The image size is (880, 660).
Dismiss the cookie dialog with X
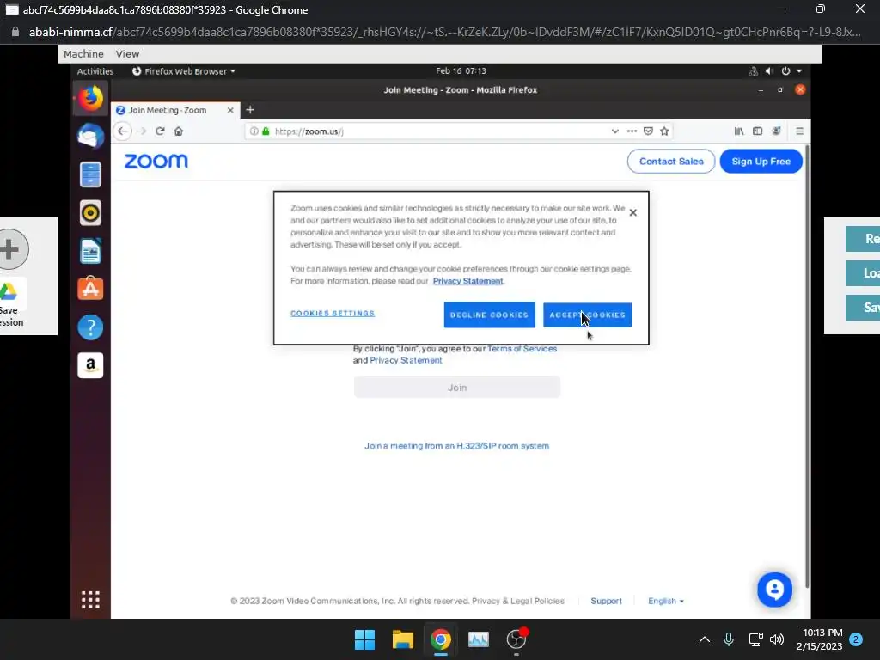pos(633,213)
